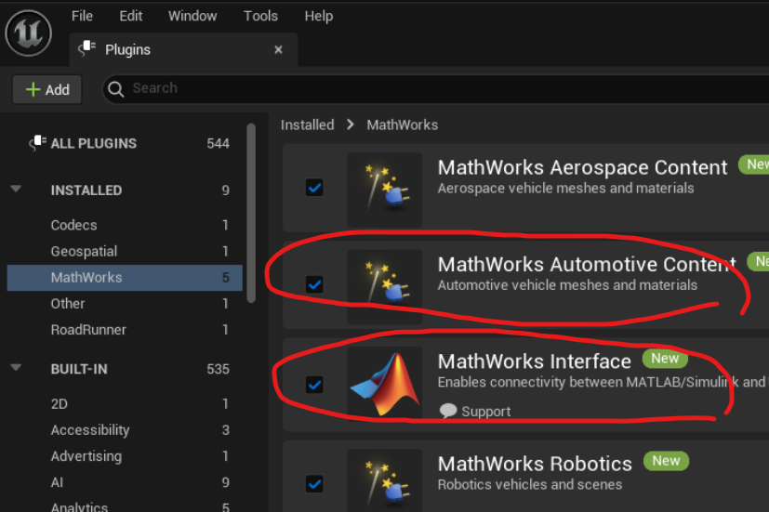Select the Built-In category header
Image resolution: width=769 pixels, height=512 pixels.
(125, 369)
